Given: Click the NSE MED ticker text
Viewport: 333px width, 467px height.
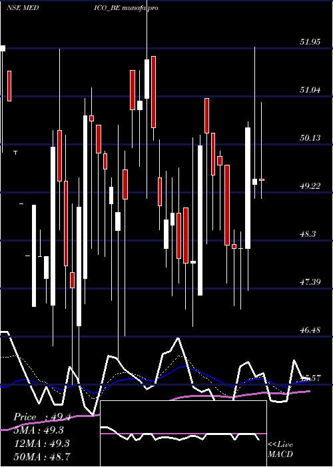Looking at the screenshot, I should point(23,8).
